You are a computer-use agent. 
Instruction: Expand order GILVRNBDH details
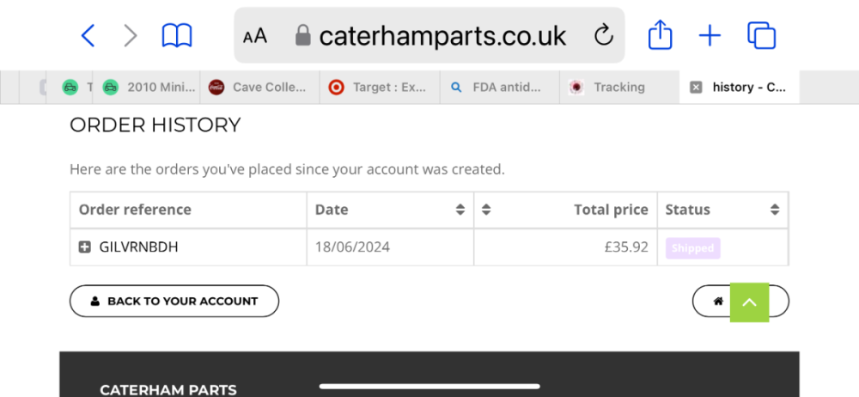[85, 247]
